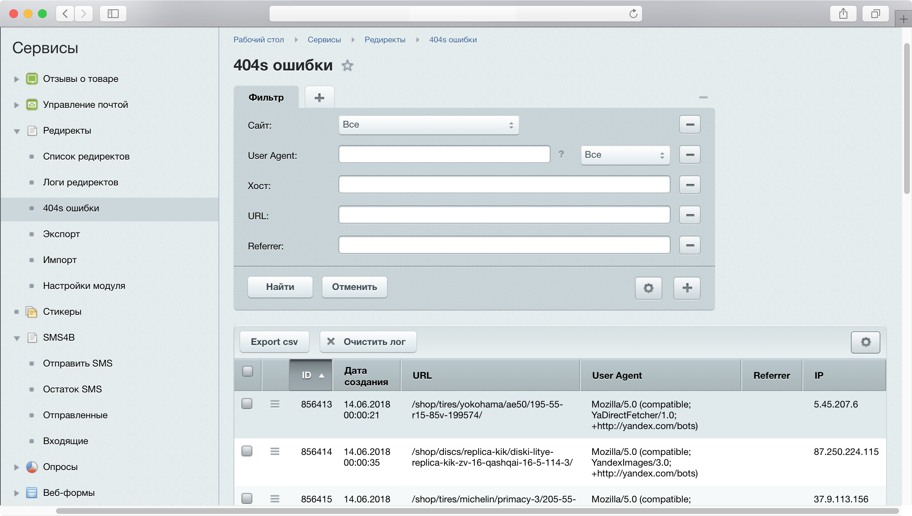Open Логи редиректов in sidebar
912x516 pixels.
tap(80, 182)
